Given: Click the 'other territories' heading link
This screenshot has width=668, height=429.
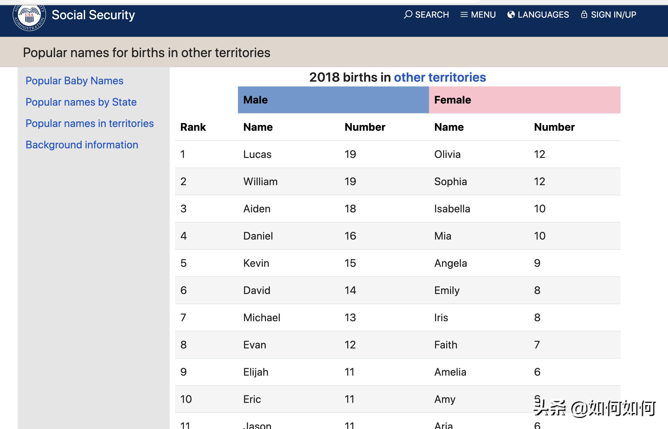Looking at the screenshot, I should 440,77.
